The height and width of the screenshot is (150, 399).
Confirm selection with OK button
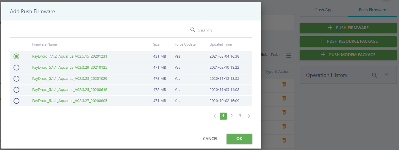(x=239, y=139)
